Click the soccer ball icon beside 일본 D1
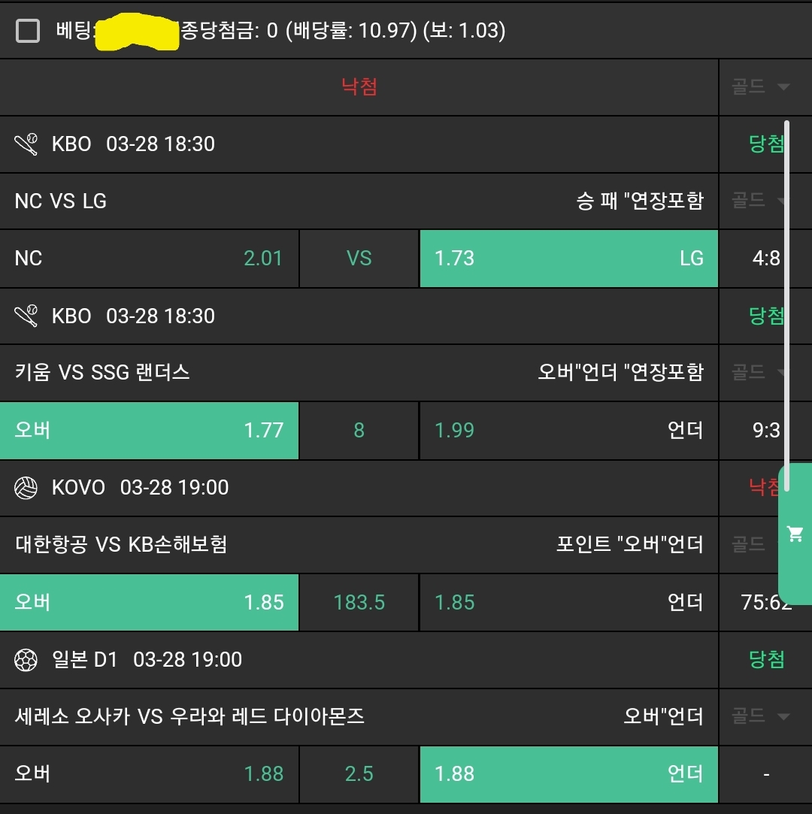Viewport: 812px width, 814px height. pyautogui.click(x=26, y=660)
